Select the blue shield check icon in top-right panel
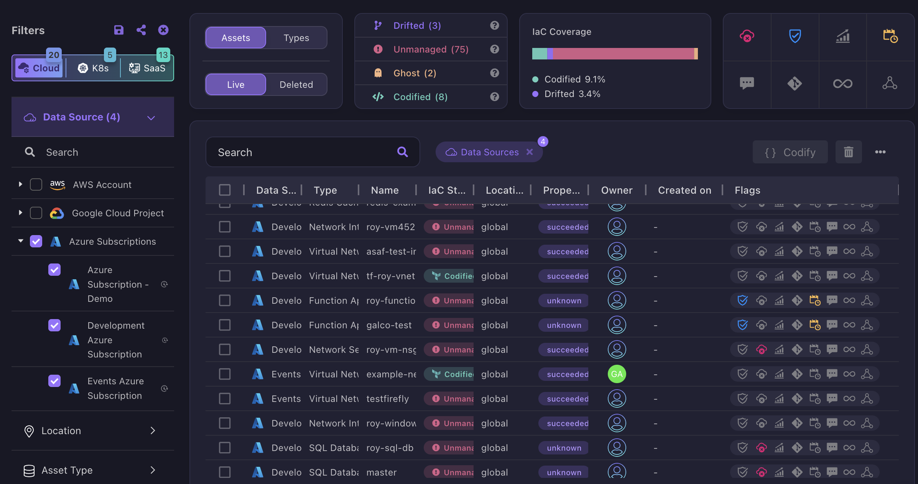Image resolution: width=918 pixels, height=484 pixels. (x=795, y=36)
